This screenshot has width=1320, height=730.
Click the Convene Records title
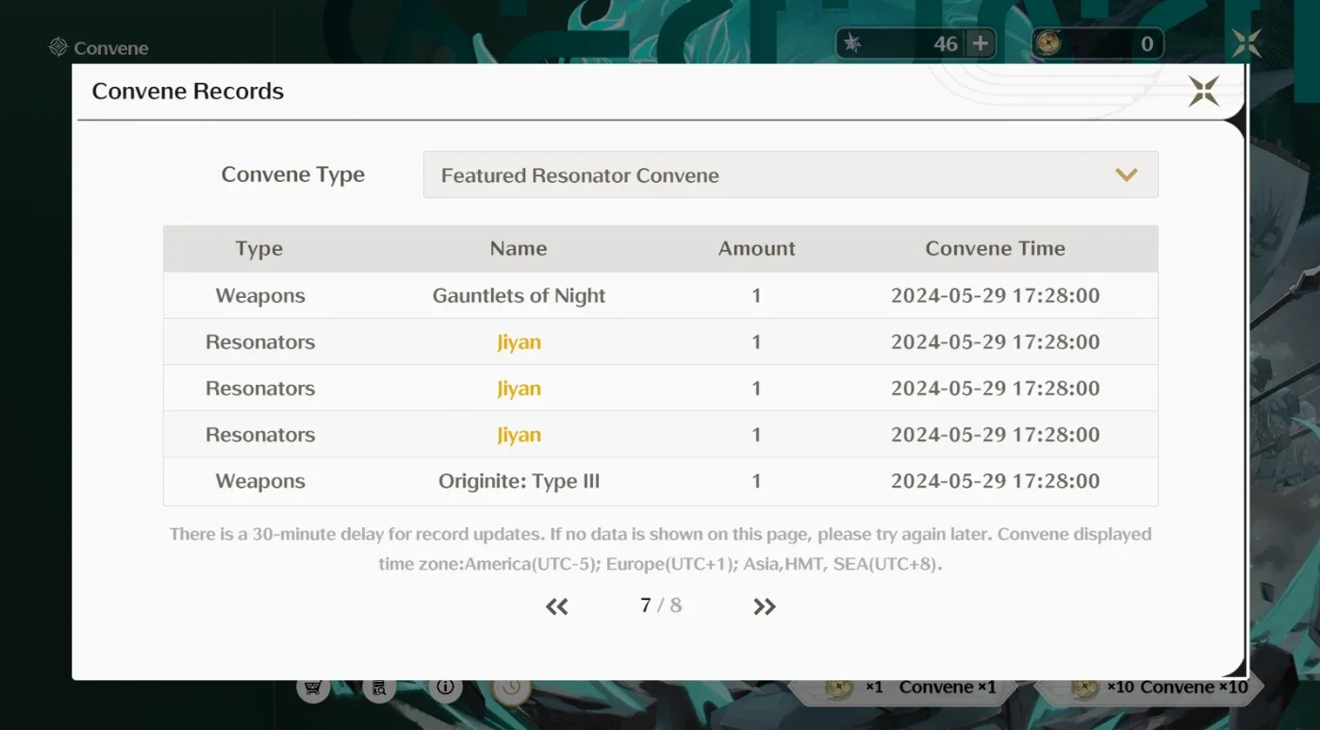[188, 91]
